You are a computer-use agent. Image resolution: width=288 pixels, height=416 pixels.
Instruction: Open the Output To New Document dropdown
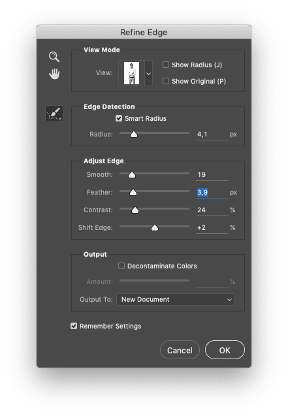(175, 300)
